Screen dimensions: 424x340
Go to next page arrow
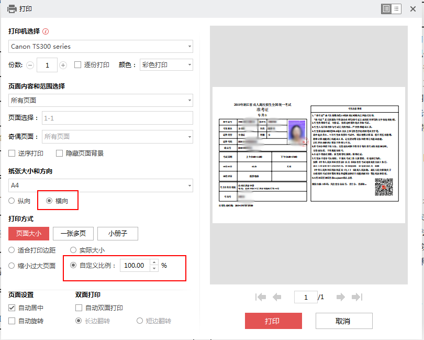coord(341,297)
